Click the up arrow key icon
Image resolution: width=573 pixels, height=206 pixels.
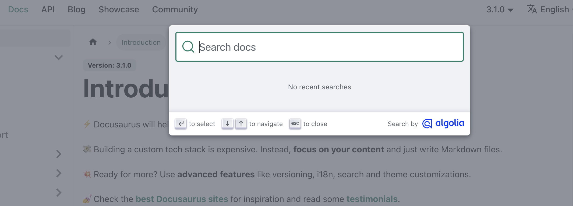tap(241, 124)
